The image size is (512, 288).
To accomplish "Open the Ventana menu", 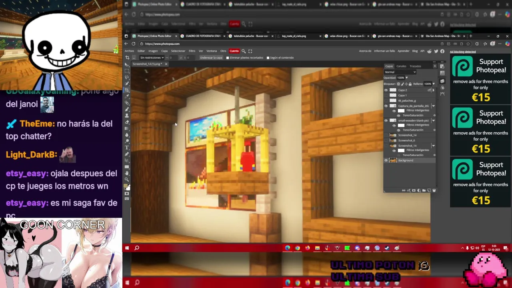I will click(212, 51).
